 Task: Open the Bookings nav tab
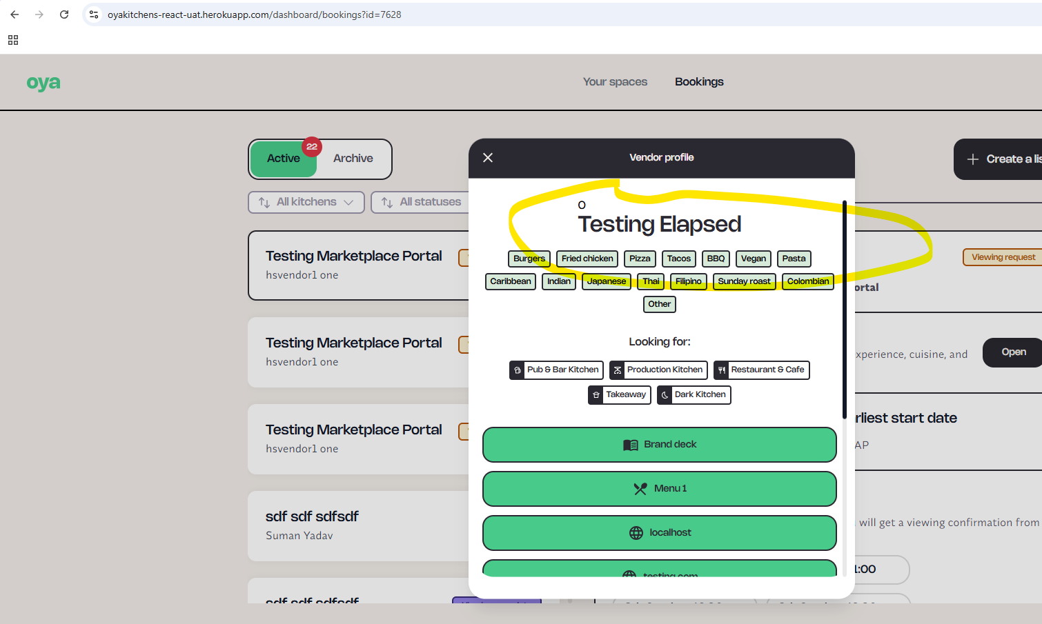tap(699, 82)
